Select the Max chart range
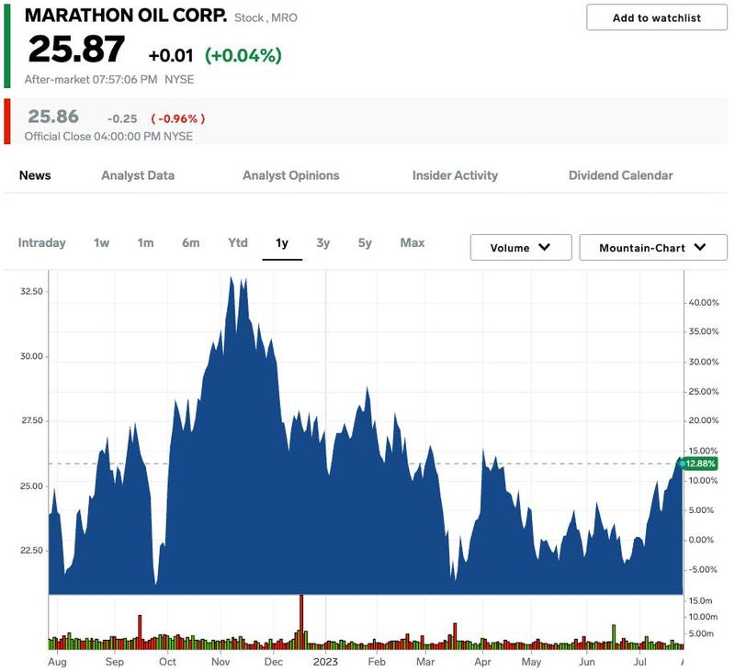The width and height of the screenshot is (735, 671). 412,242
